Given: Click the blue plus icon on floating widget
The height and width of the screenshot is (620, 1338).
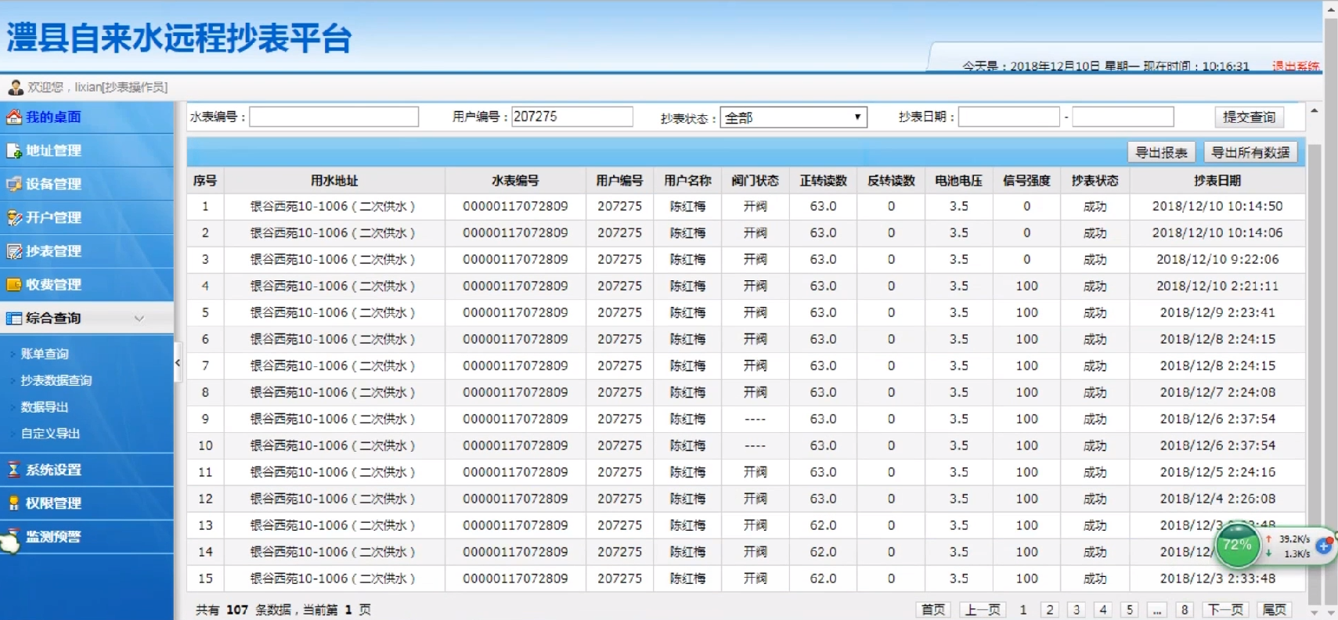Looking at the screenshot, I should [1324, 546].
